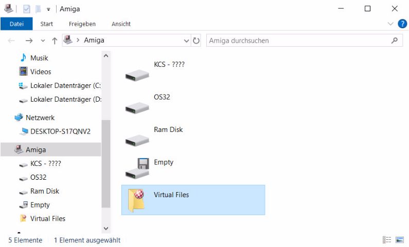Select Videos in the navigation pane

[41, 71]
